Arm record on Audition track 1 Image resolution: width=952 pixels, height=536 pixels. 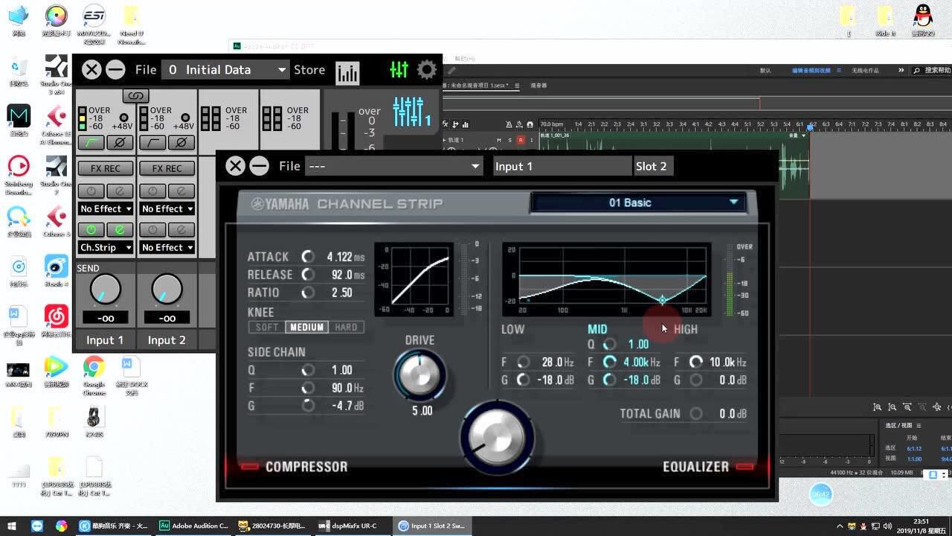point(521,140)
